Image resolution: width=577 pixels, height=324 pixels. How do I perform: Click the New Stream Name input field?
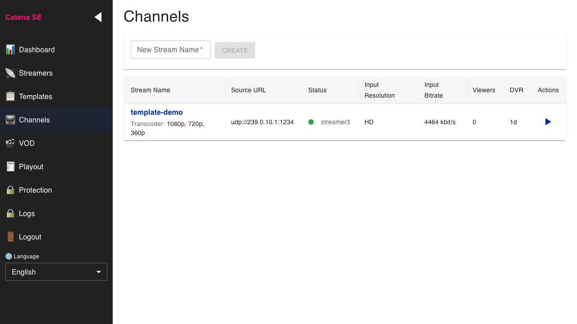point(170,49)
